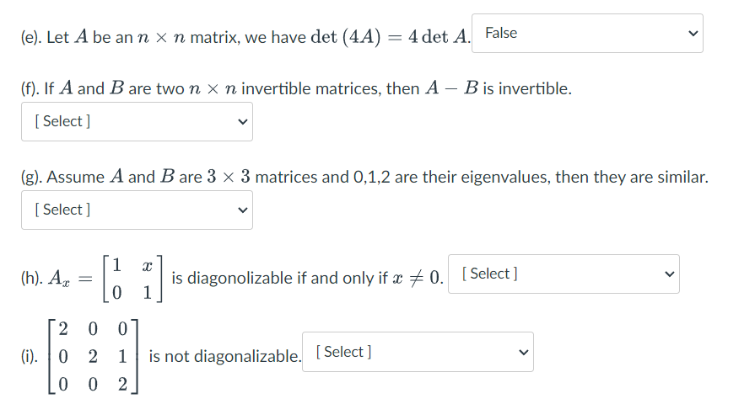Click the chevron arrow of question (h) dropdown
The width and height of the screenshot is (755, 404).
[669, 274]
